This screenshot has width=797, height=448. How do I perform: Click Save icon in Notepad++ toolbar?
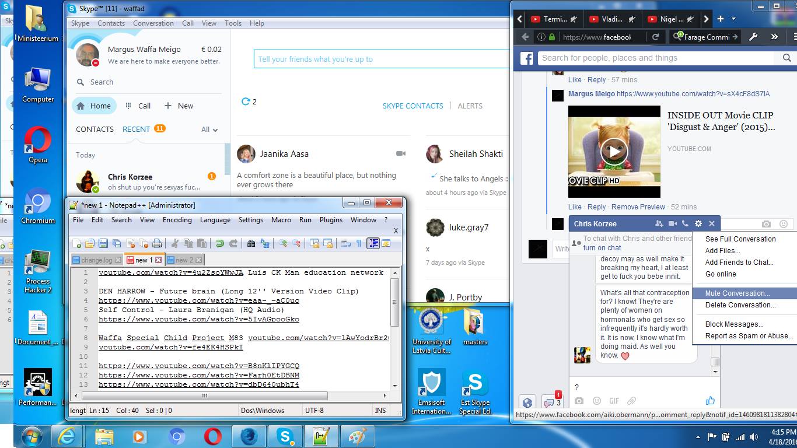(x=103, y=243)
